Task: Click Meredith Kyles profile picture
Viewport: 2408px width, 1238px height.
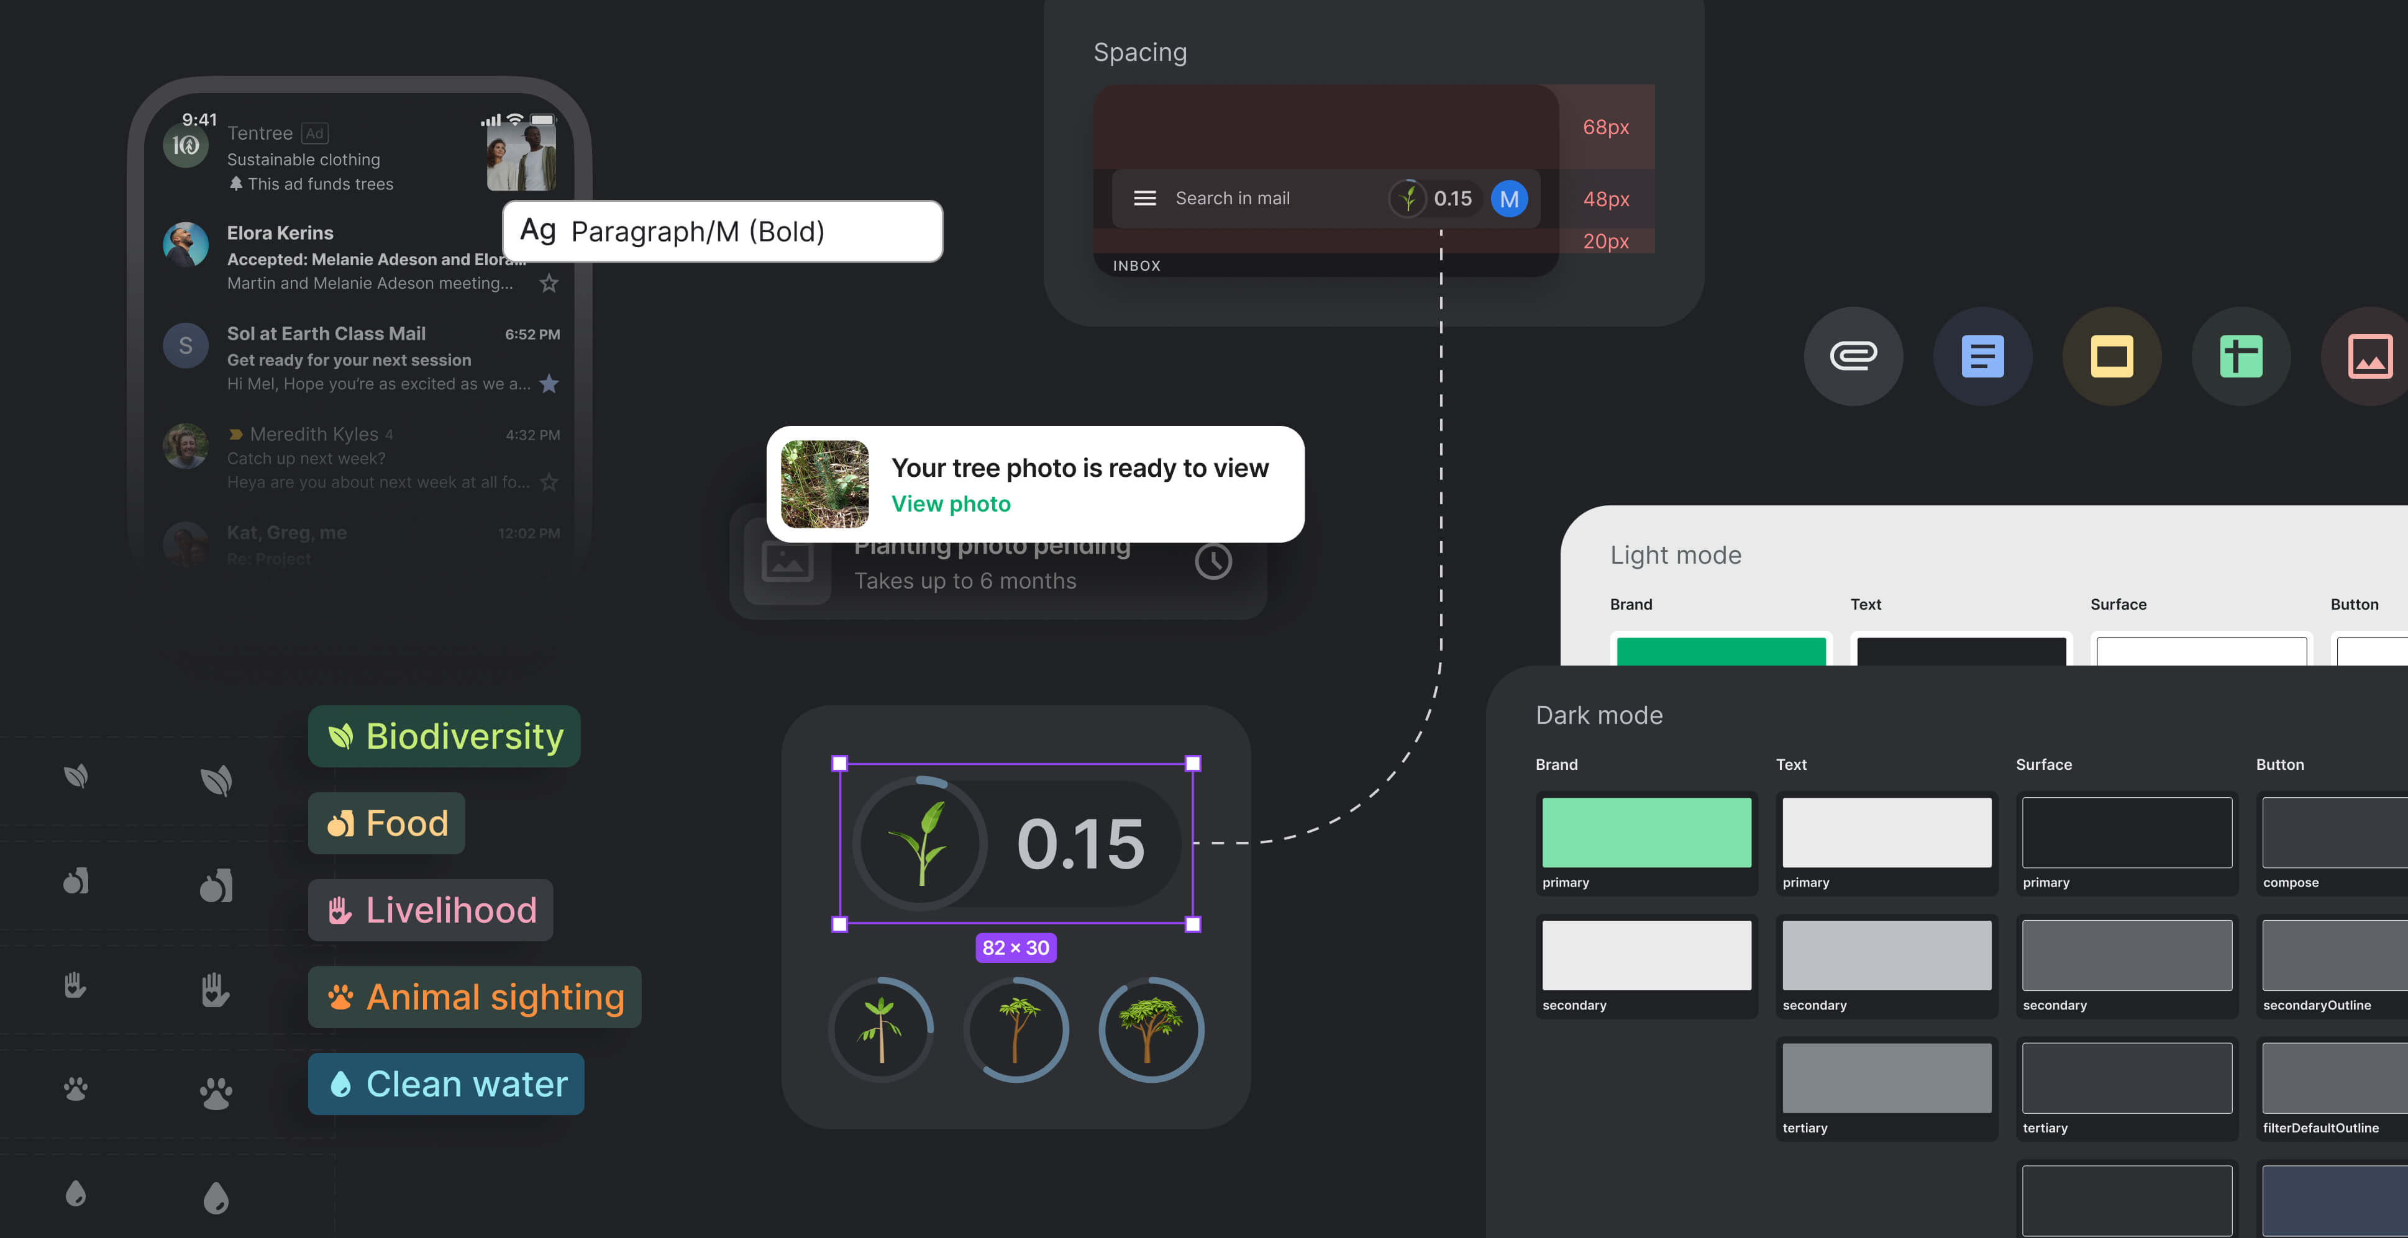Action: click(x=185, y=446)
